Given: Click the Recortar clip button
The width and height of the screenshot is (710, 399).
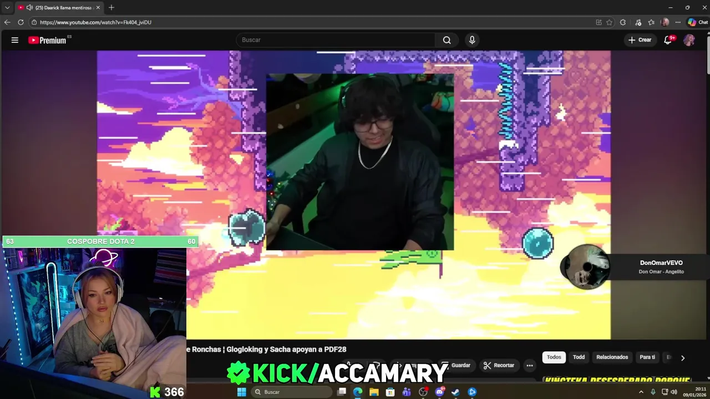Looking at the screenshot, I should point(499,365).
